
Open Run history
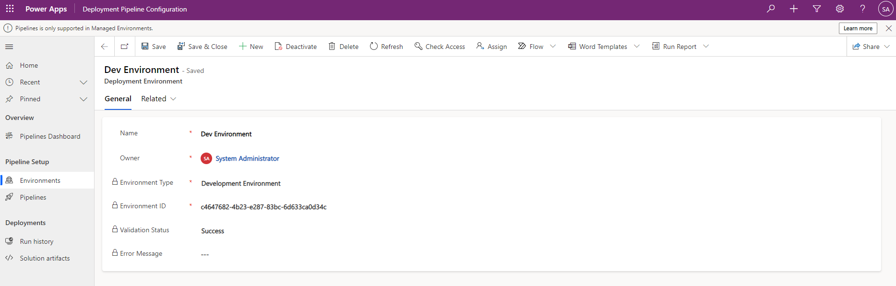47,241
